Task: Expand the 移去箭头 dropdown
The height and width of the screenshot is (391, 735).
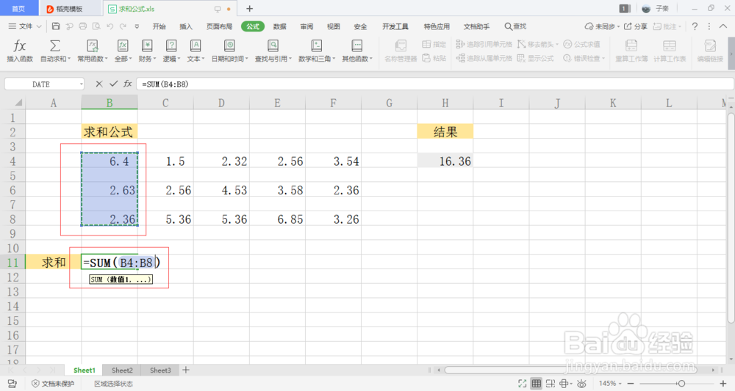Action: point(557,45)
